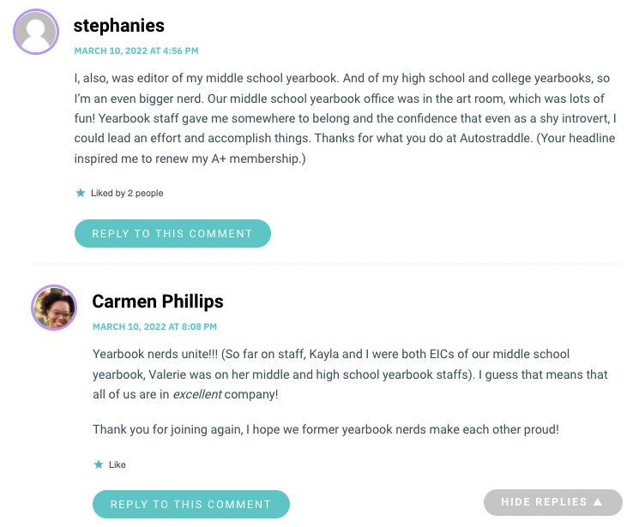Open the Carmen Phillips author name link

158,302
